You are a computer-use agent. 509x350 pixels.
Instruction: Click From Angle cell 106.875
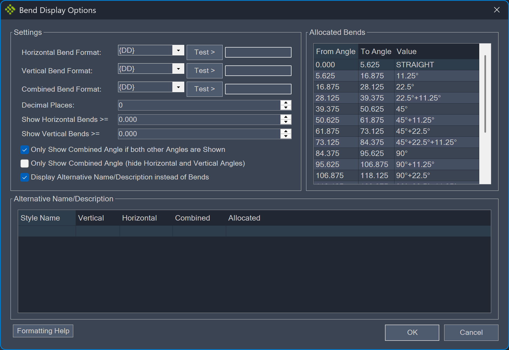(336, 176)
